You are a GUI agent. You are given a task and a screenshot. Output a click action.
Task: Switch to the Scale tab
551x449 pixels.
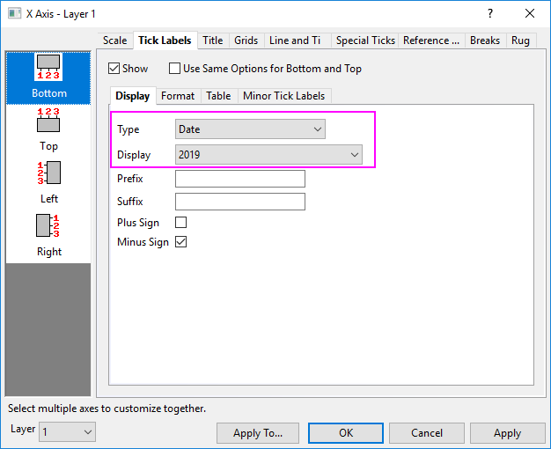[x=114, y=40]
